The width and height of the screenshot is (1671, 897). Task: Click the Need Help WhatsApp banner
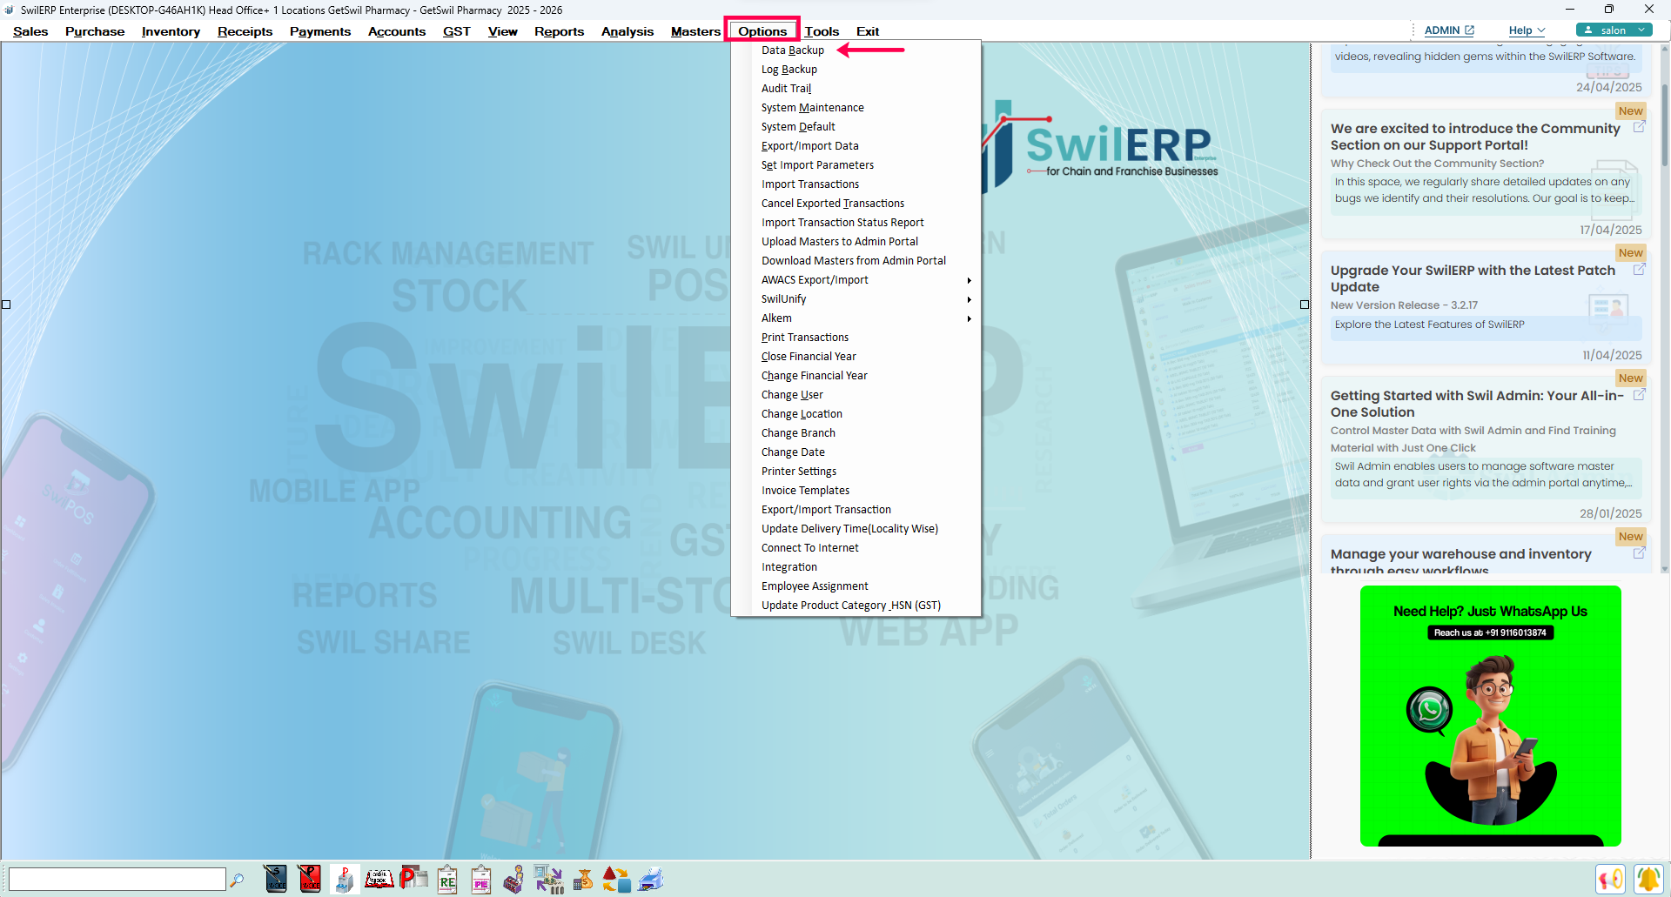click(1490, 715)
